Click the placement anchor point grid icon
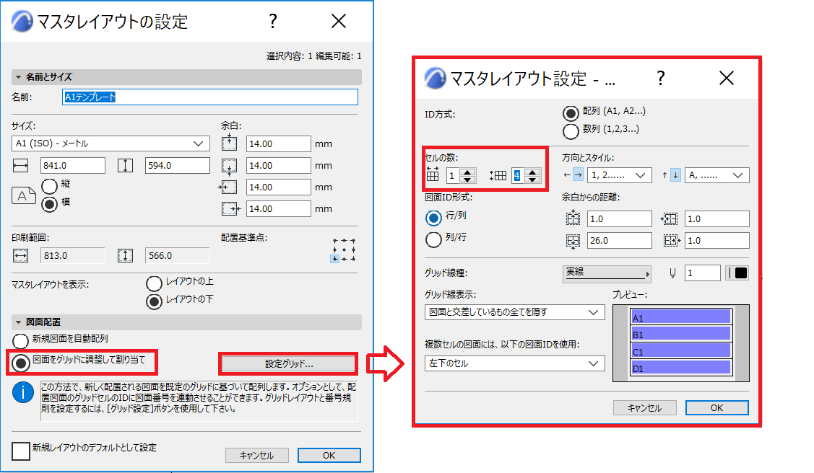Screen dimensions: 814x473 click(x=344, y=249)
